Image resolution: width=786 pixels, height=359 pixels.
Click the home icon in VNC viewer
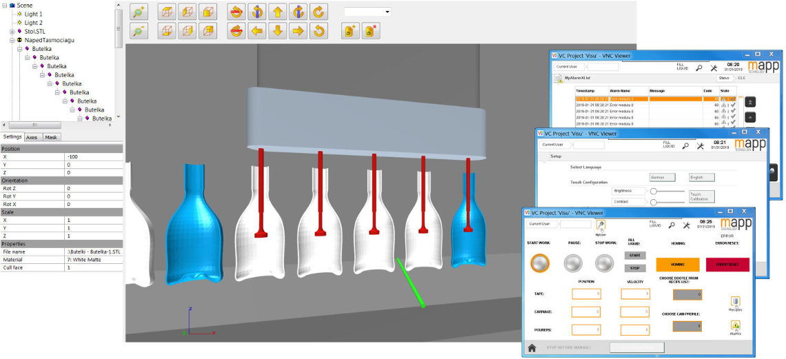pyautogui.click(x=533, y=348)
